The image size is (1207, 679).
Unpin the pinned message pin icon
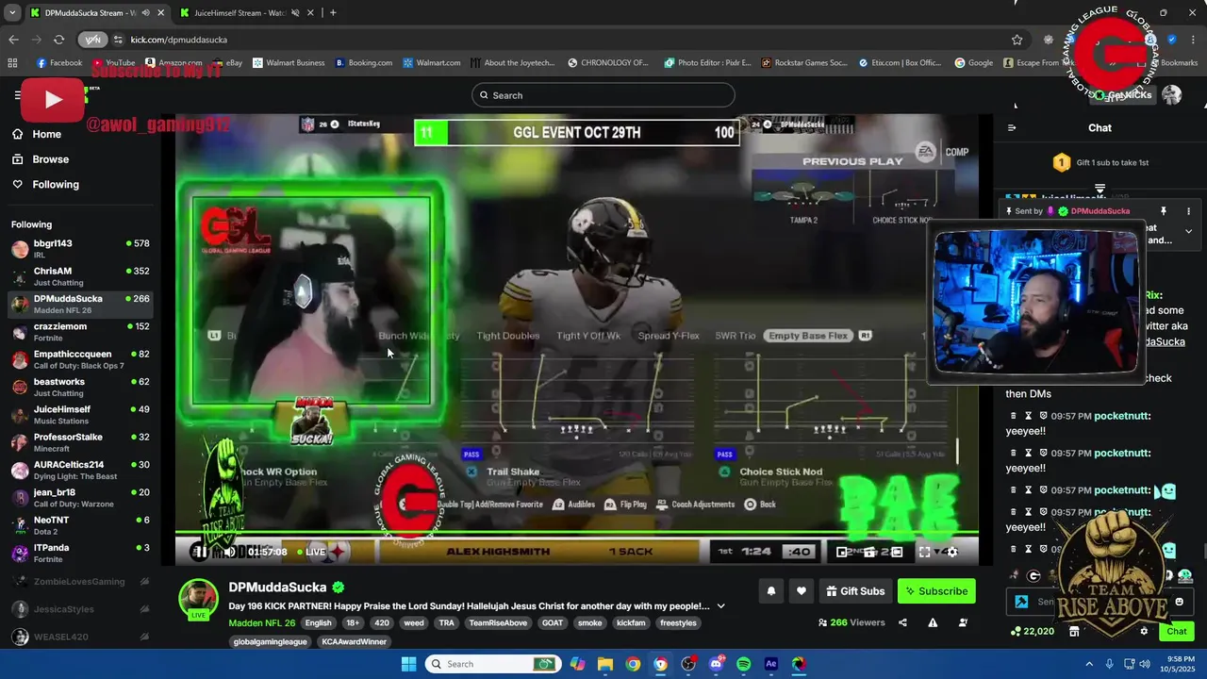pyautogui.click(x=1164, y=211)
